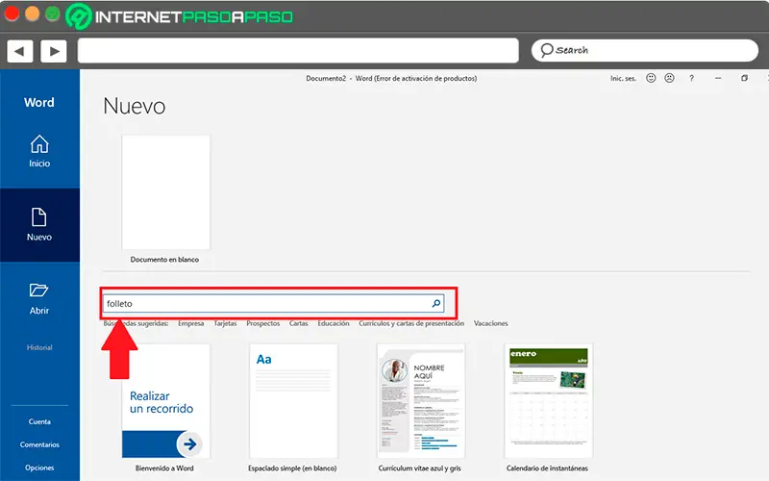Click the orange macOS minimize dot
This screenshot has height=481, width=769.
point(33,13)
